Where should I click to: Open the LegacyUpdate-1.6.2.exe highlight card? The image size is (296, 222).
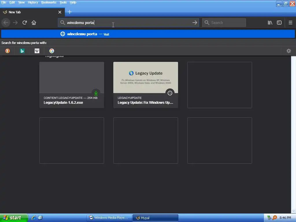click(x=72, y=85)
